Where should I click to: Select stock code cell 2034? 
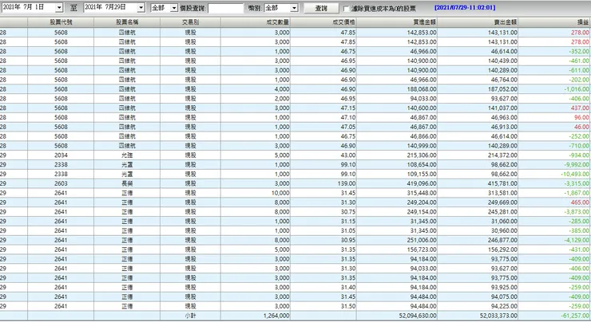(x=61, y=155)
